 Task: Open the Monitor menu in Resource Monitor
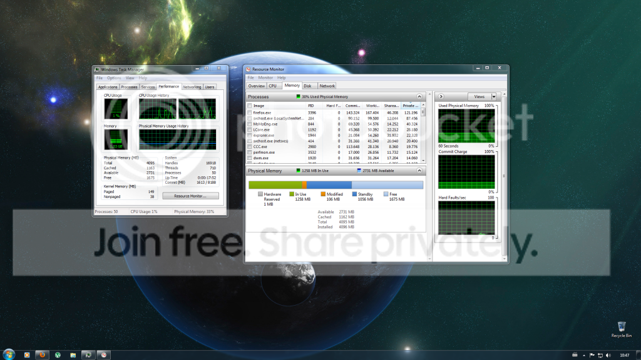point(265,77)
